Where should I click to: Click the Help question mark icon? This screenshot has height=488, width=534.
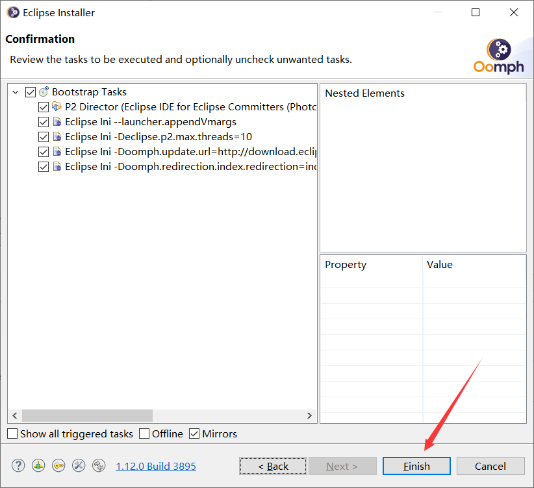[18, 465]
